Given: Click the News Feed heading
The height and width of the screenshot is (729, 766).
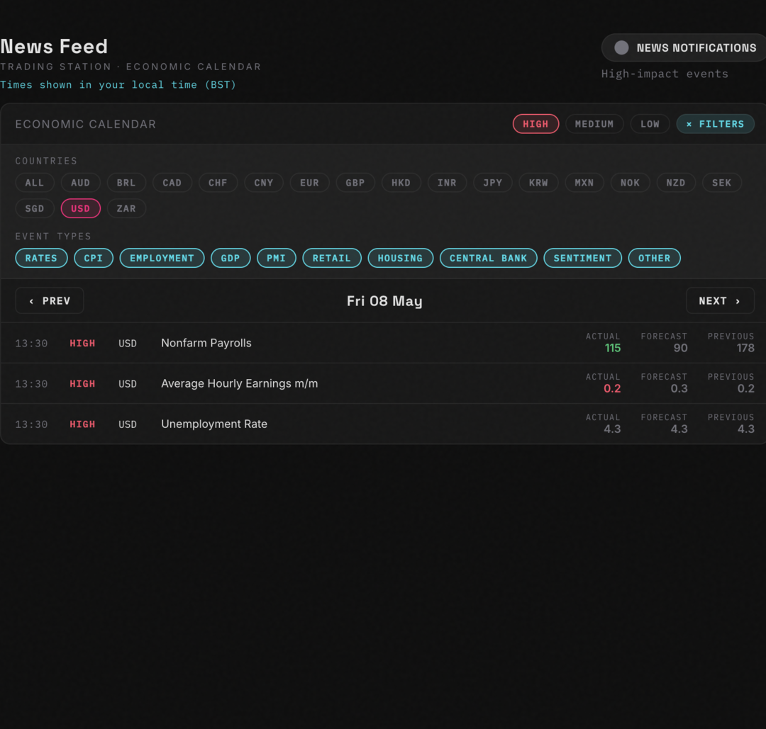Looking at the screenshot, I should click(x=54, y=46).
